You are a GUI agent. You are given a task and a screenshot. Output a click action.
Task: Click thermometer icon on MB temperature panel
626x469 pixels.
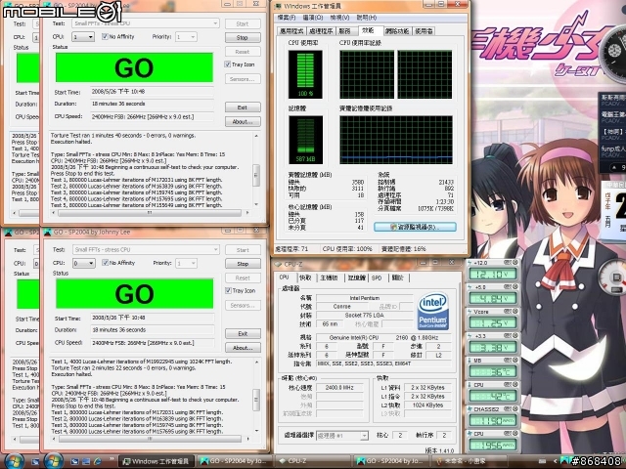point(469,361)
